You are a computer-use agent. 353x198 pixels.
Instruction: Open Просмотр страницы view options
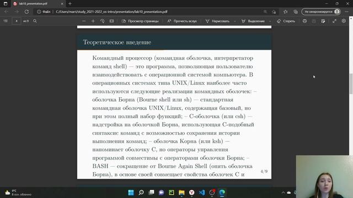(140, 21)
